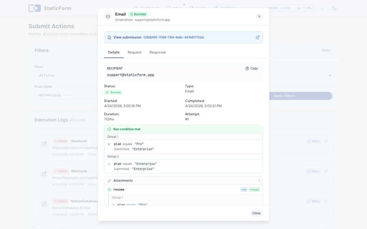Click the Failed badge on NotionDatabase row
Screen dimensions: 367x229
[60, 201]
